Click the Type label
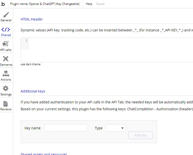Screen dimensions: 193x155 [x=99, y=128]
